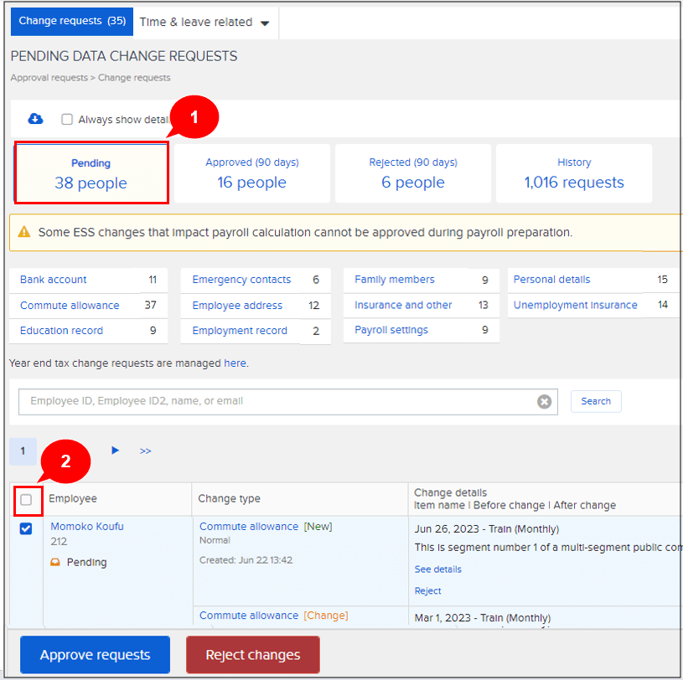The image size is (683, 680).
Task: Click the Change type column header
Action: pyautogui.click(x=229, y=498)
